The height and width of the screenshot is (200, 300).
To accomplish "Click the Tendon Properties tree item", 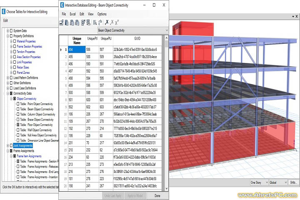I will (x=26, y=52).
